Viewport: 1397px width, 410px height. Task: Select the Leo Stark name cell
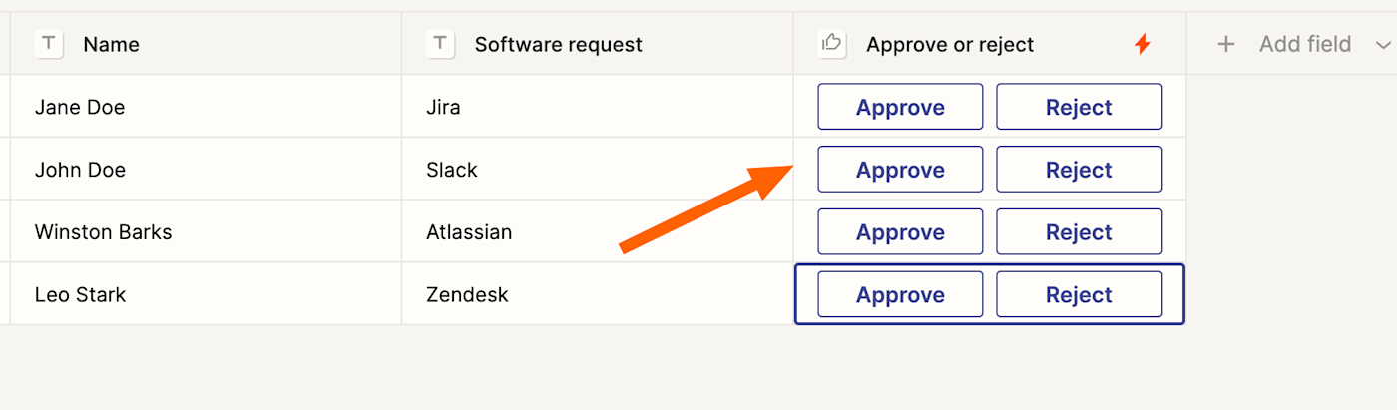click(206, 295)
